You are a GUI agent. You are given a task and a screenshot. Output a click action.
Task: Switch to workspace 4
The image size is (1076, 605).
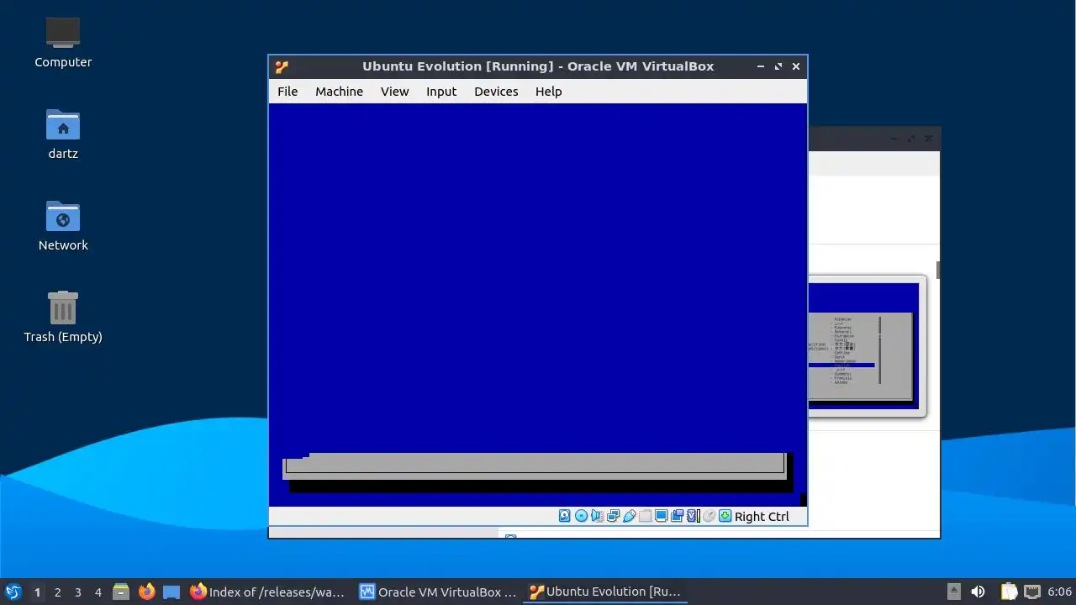pos(98,592)
